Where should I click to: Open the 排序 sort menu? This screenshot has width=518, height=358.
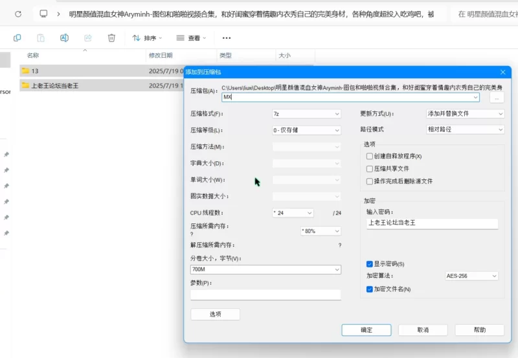click(x=147, y=38)
